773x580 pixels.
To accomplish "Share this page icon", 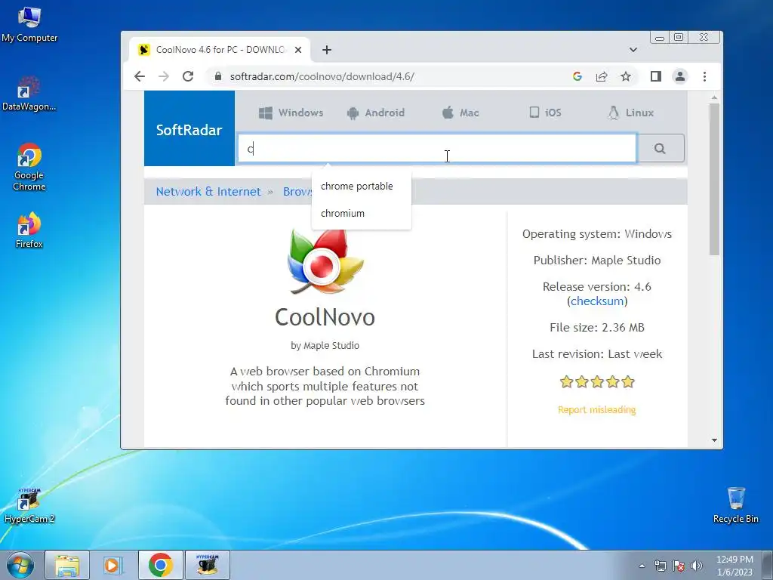I will (602, 76).
